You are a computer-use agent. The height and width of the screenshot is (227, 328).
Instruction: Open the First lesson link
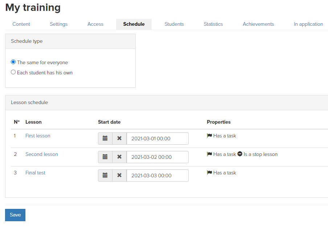(38, 136)
